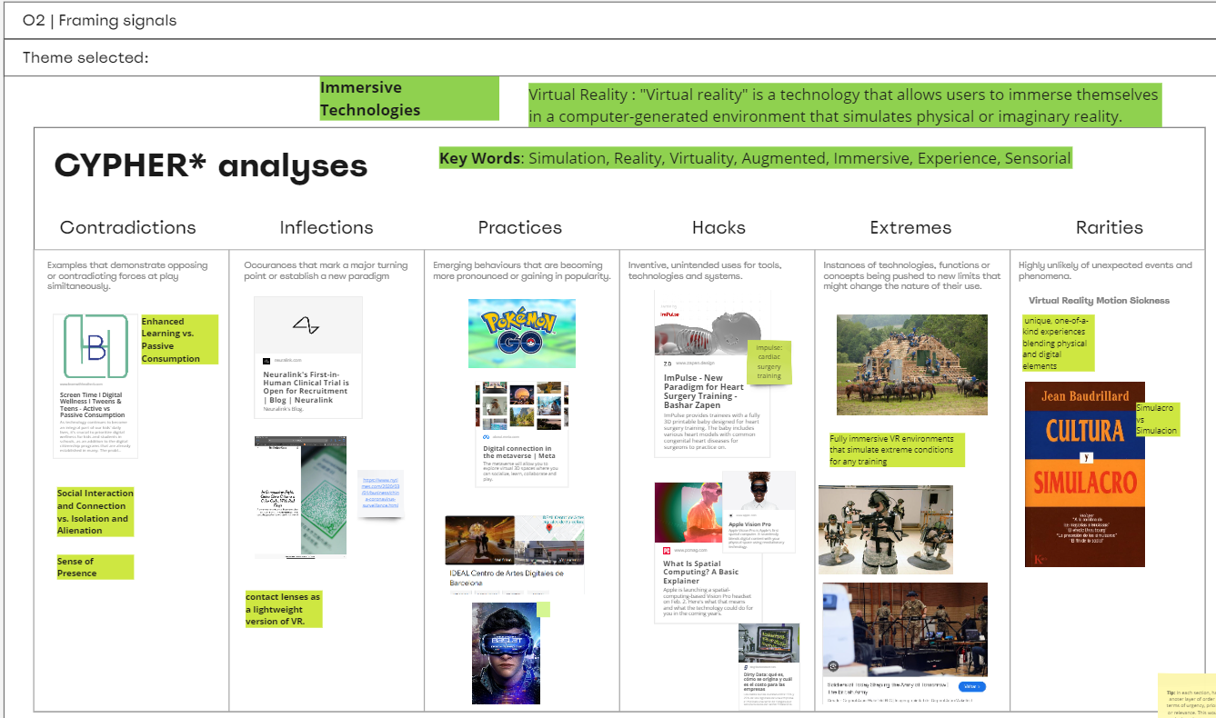Select the Social Interaction and Connection sticky note

coord(95,512)
